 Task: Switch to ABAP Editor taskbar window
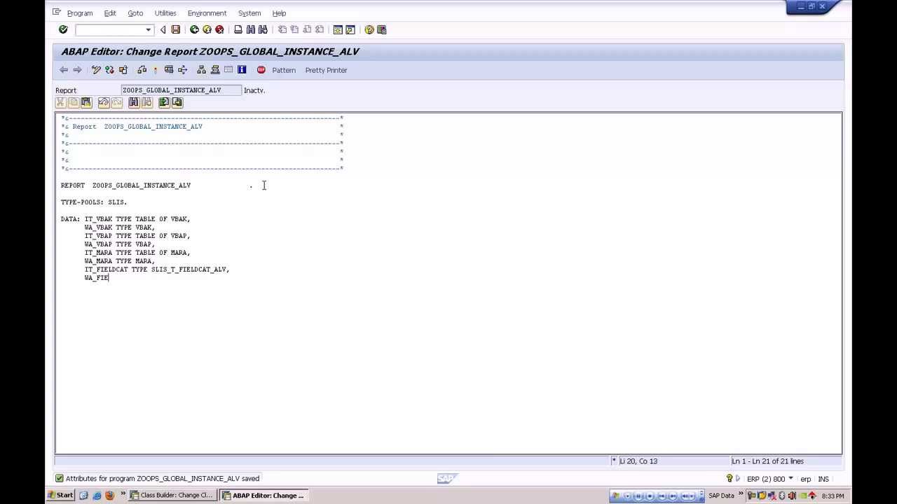[264, 496]
